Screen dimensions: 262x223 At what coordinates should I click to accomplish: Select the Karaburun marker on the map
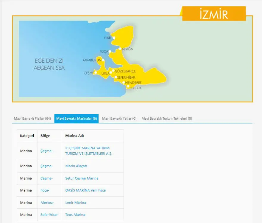(x=103, y=60)
